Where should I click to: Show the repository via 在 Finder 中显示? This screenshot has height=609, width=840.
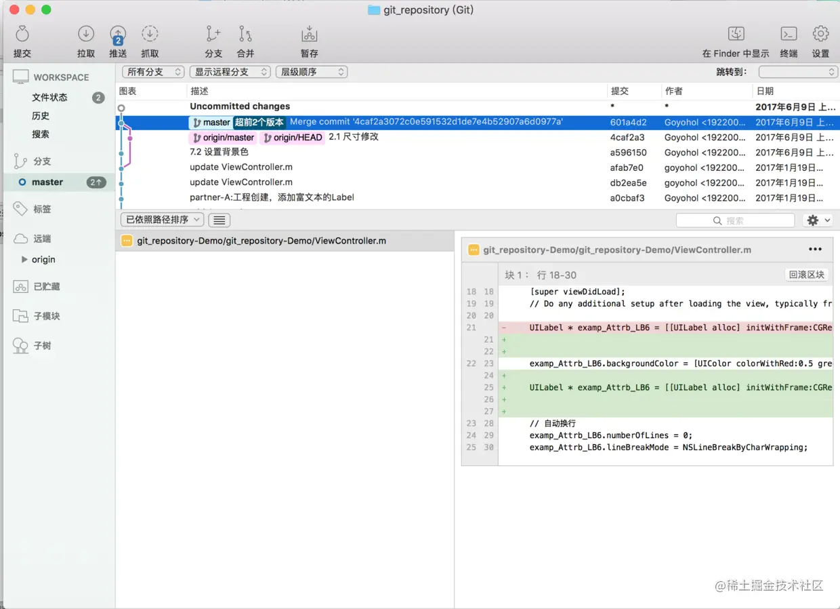coord(736,34)
